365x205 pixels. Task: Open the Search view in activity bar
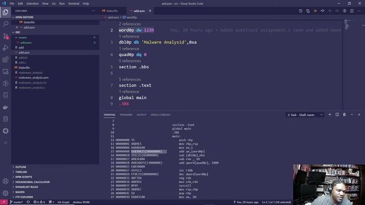pyautogui.click(x=5, y=24)
